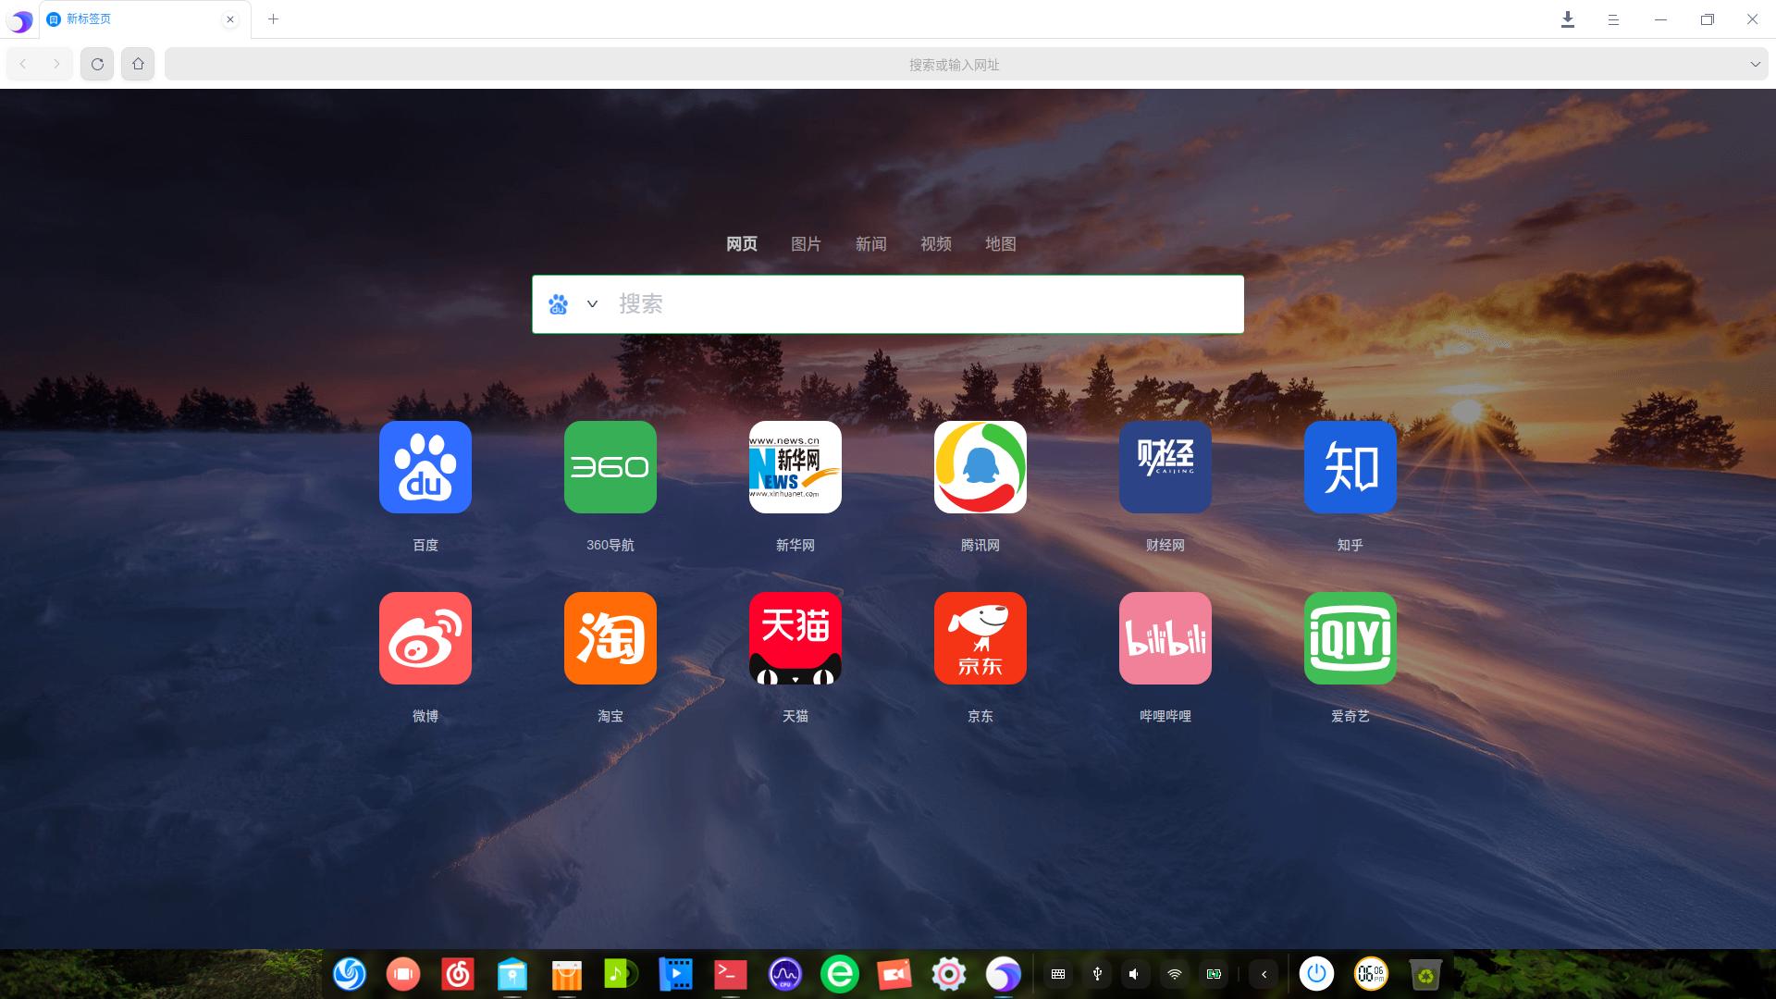Open the 百度 Baidu shortcut tile

[x=425, y=467]
